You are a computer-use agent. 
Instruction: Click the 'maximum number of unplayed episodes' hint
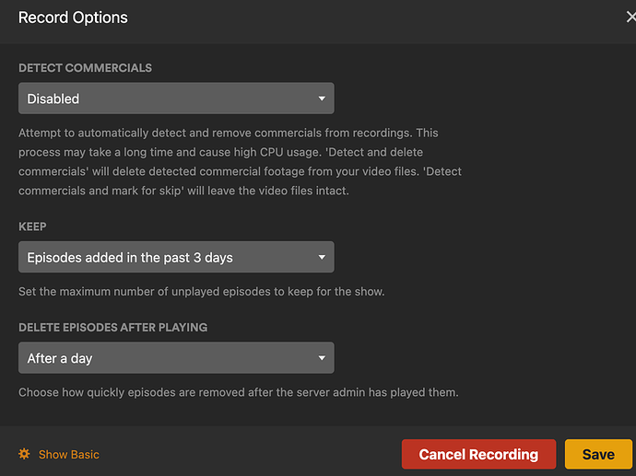coord(201,292)
